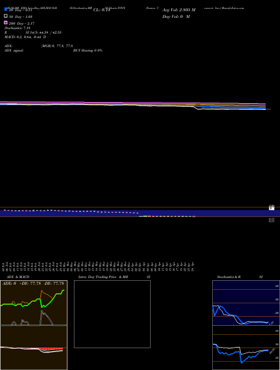
Task: Click the dark blue volume band
Action: click(140, 214)
